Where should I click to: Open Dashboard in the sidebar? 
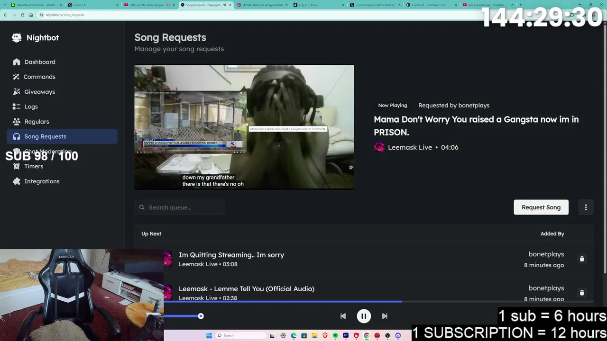62,62
